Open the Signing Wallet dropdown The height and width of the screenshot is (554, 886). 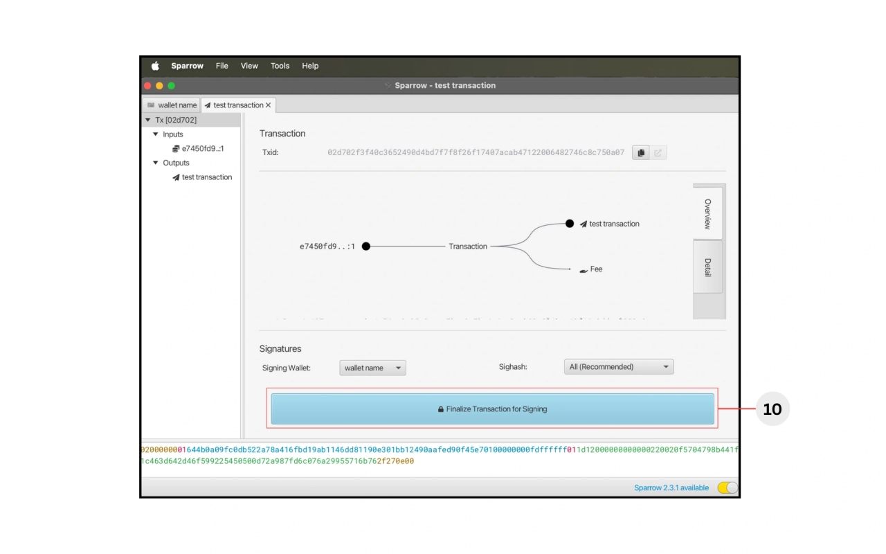pos(372,368)
